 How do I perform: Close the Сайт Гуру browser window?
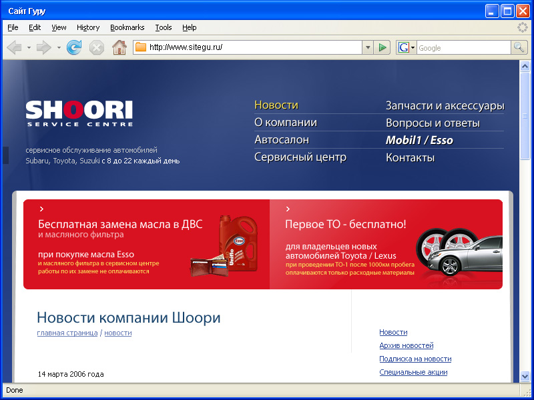tap(523, 11)
